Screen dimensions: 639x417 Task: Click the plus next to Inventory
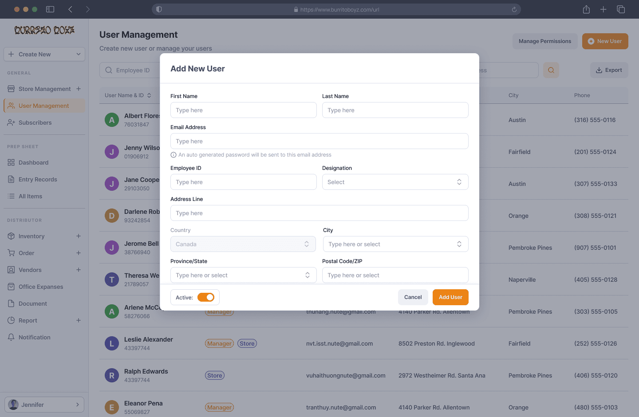(x=79, y=236)
